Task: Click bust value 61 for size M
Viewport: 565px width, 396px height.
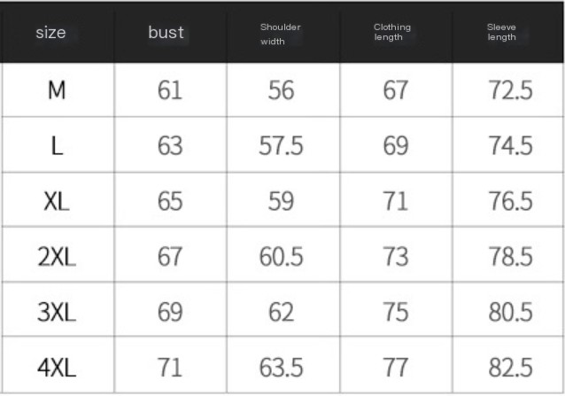Action: click(x=170, y=90)
